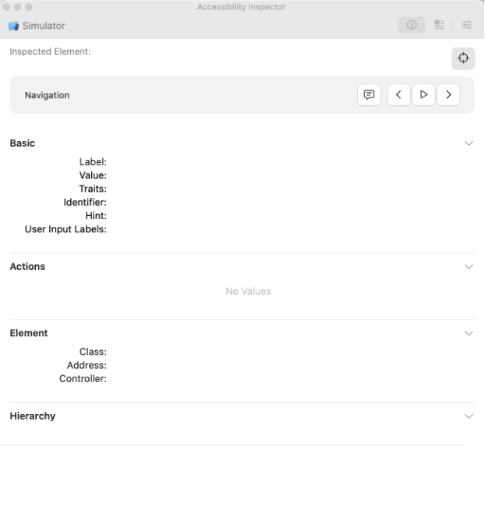This screenshot has width=485, height=524.
Task: Click the No Values placeholder text
Action: point(248,291)
